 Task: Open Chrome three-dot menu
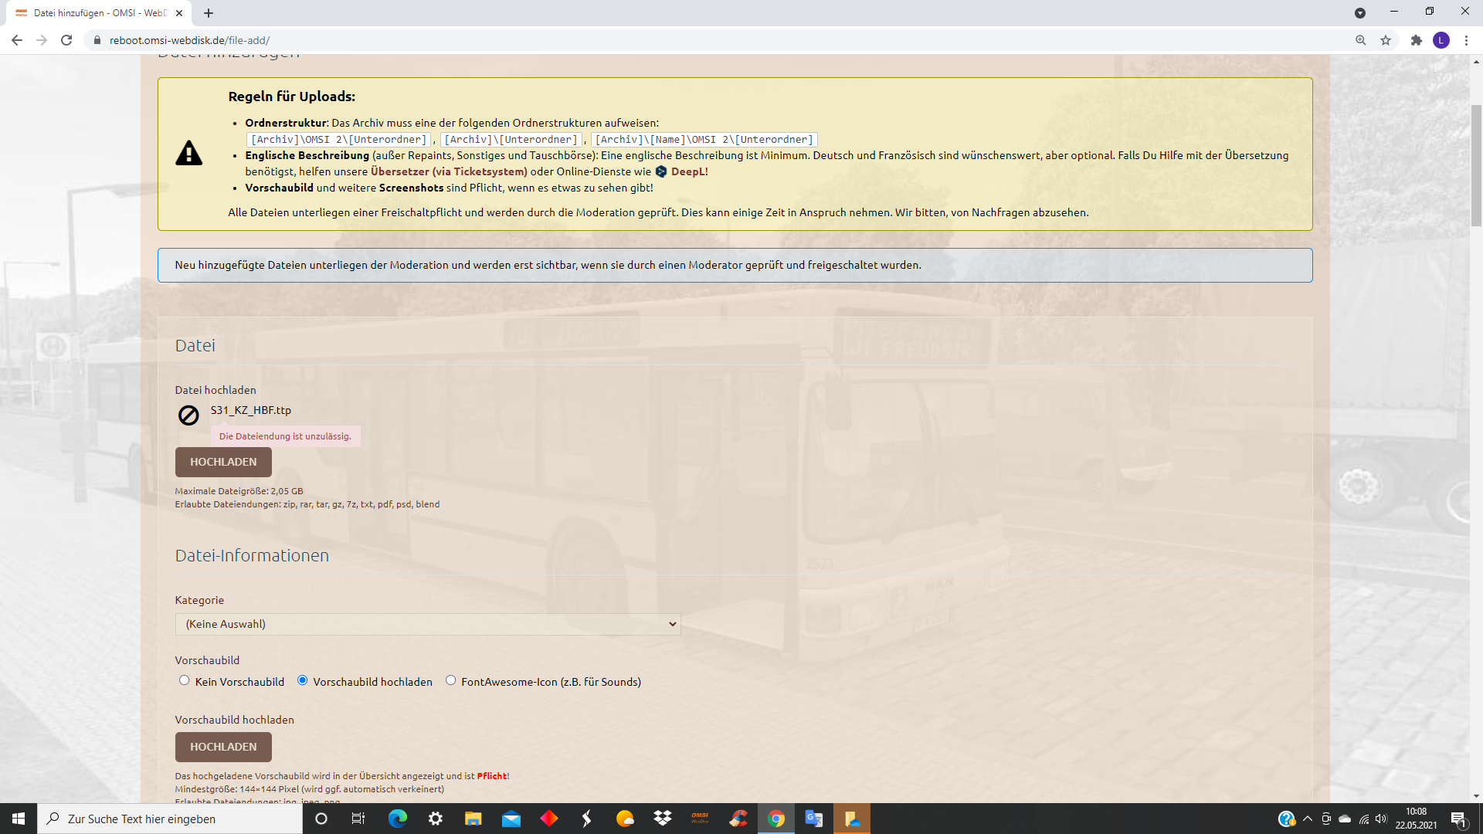pos(1466,40)
